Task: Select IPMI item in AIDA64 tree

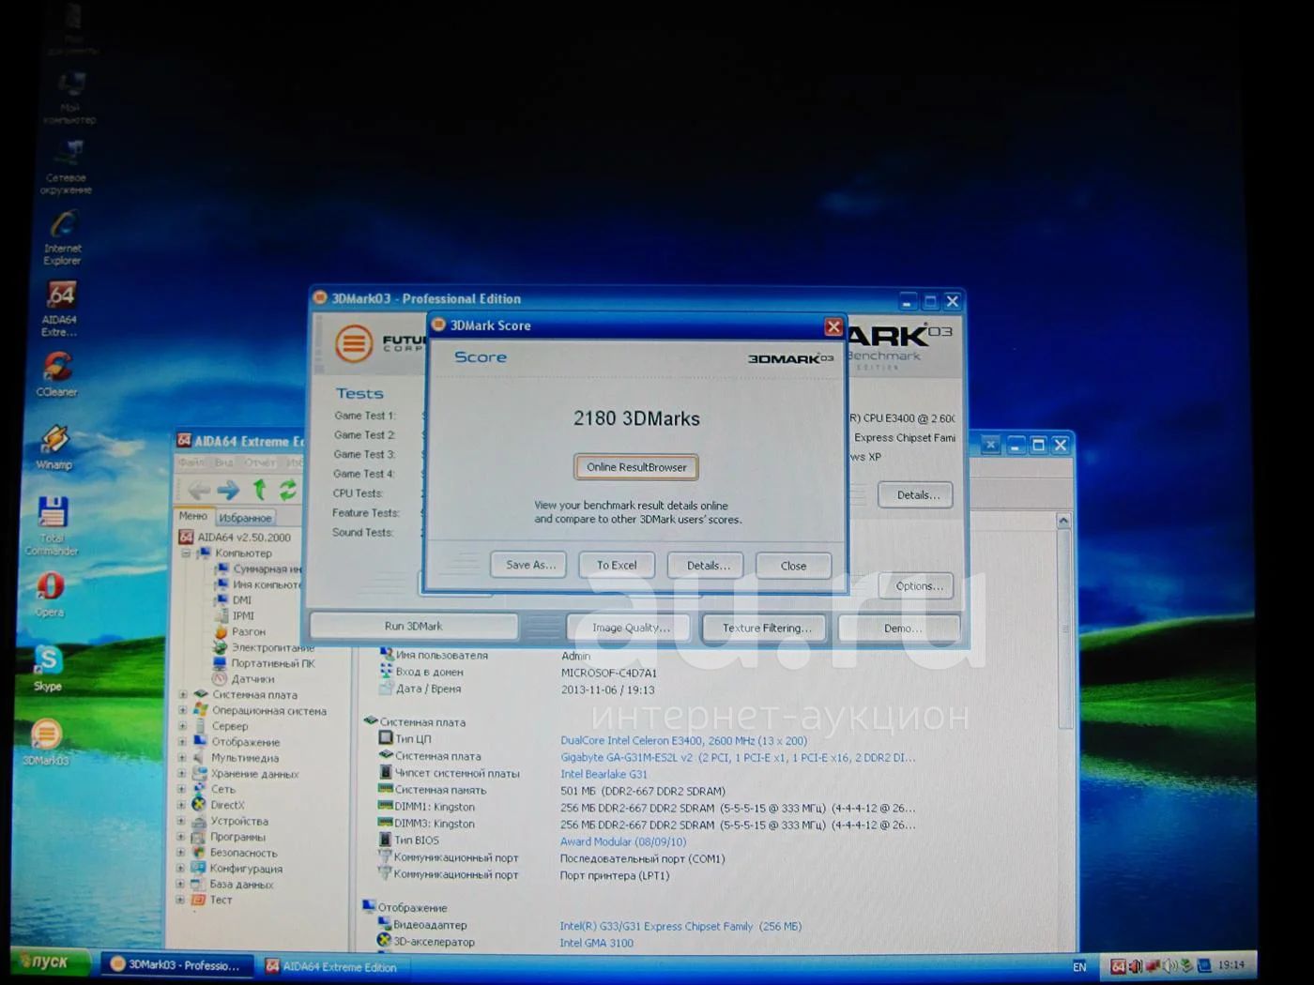Action: click(236, 616)
